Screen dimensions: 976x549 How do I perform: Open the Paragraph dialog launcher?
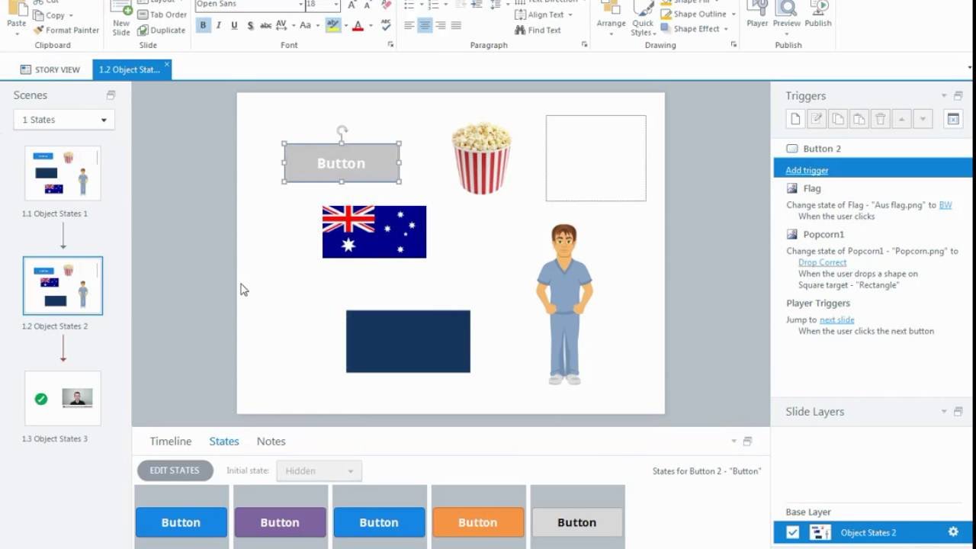click(x=585, y=45)
